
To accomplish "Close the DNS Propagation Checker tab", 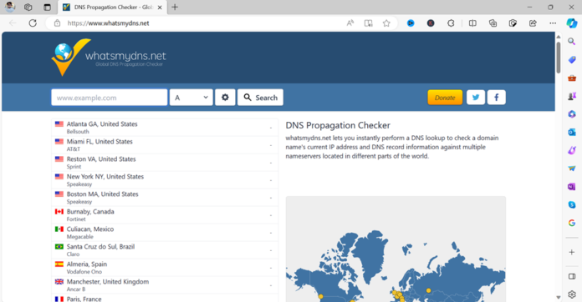I will [x=160, y=7].
